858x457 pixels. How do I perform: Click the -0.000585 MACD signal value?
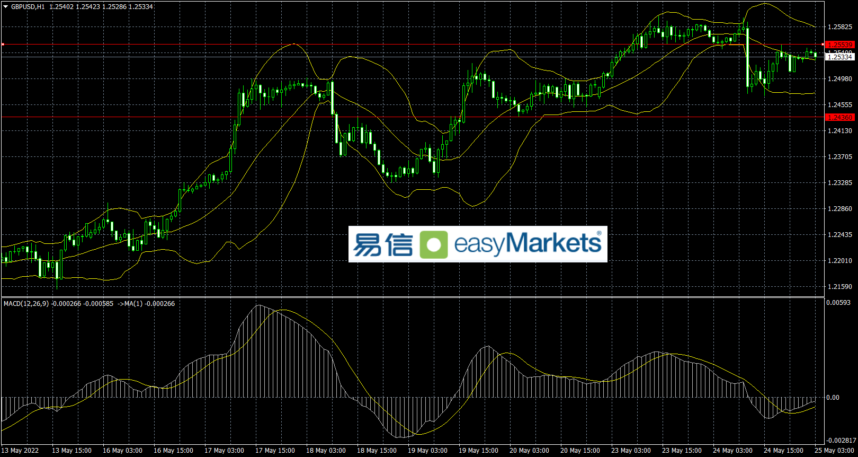tap(99, 304)
